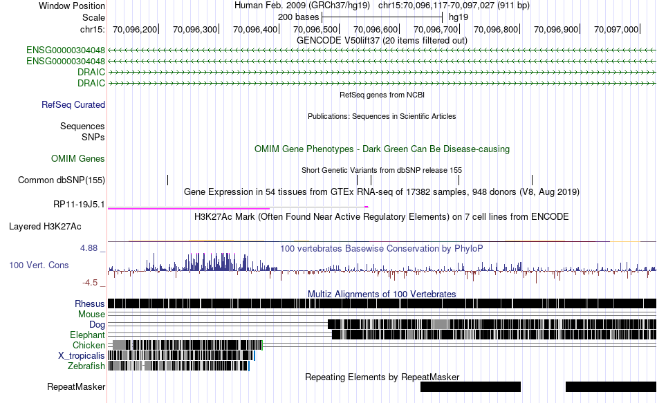The height and width of the screenshot is (403, 657).
Task: Click the Scale label
Action: [x=93, y=17]
